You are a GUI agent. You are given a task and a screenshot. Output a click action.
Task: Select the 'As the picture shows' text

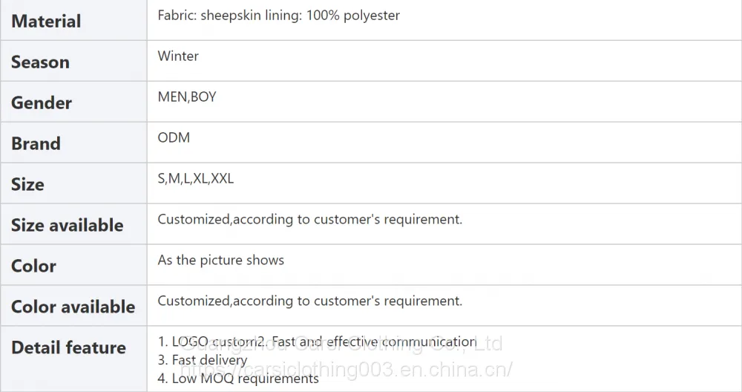(221, 261)
